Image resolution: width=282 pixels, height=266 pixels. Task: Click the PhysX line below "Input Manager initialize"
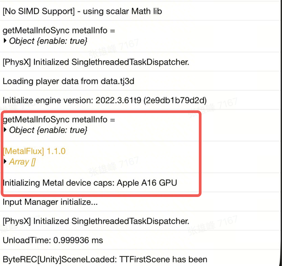[x=96, y=221]
